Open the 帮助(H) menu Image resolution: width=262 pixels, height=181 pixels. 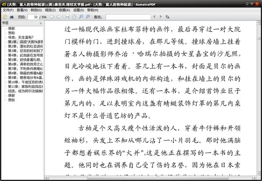coord(93,10)
